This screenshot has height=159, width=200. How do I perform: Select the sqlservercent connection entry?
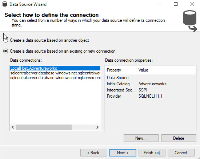click(55, 78)
